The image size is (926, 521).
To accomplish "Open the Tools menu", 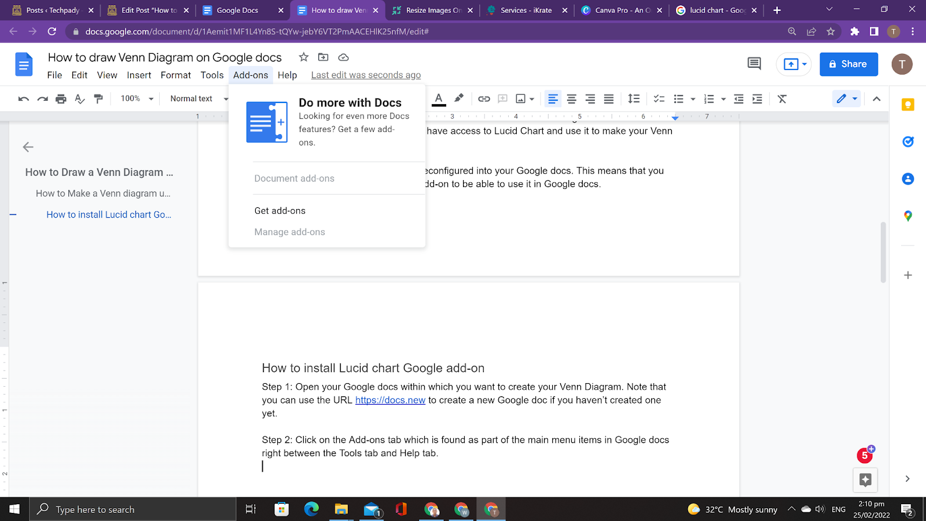I will (x=212, y=75).
